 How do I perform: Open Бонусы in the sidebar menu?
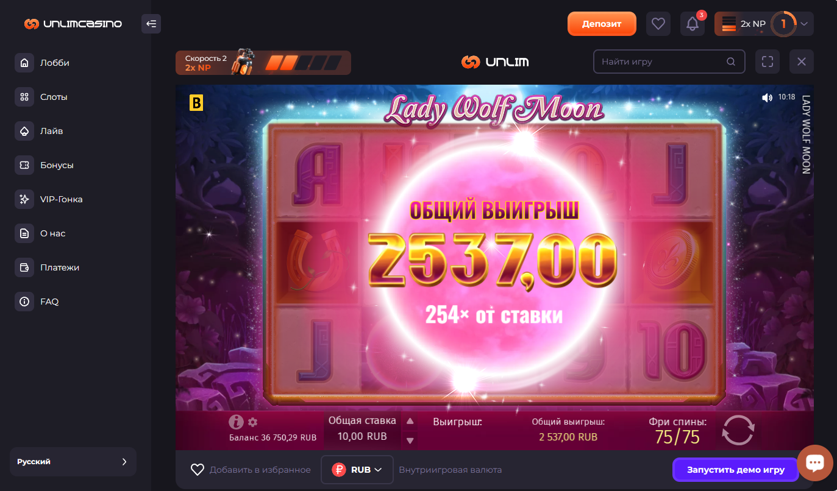point(57,165)
